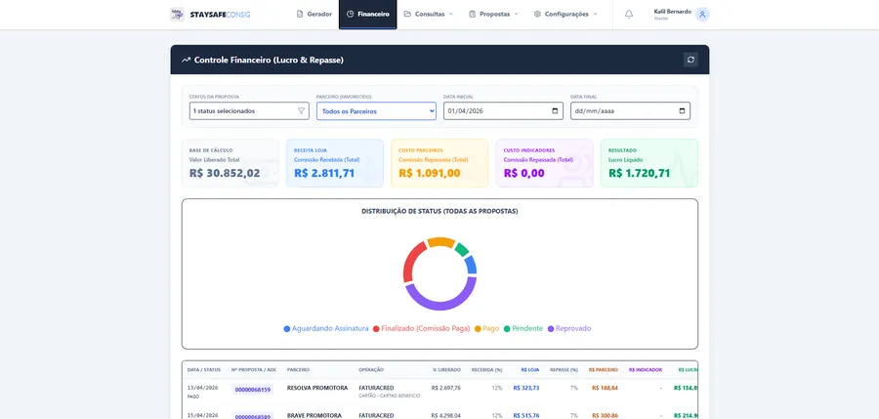Image resolution: width=879 pixels, height=419 pixels.
Task: Expand the Consultas menu
Action: coord(429,14)
